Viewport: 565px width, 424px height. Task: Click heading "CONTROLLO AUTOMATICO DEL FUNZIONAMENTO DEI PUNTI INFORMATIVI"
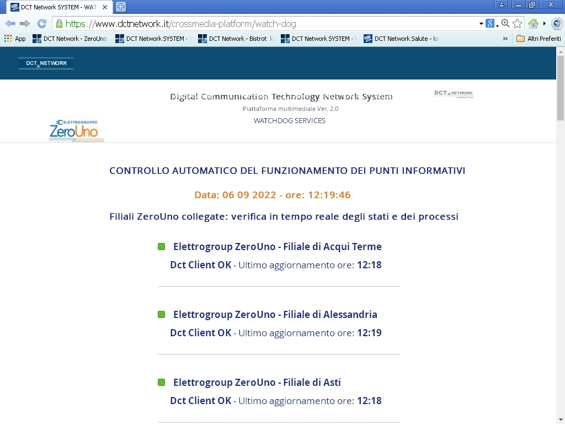pyautogui.click(x=287, y=171)
